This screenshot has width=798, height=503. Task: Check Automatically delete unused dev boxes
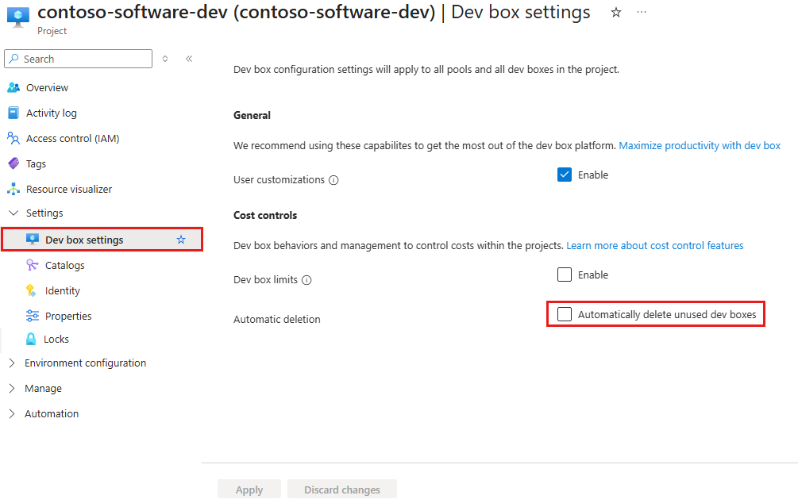(x=565, y=313)
